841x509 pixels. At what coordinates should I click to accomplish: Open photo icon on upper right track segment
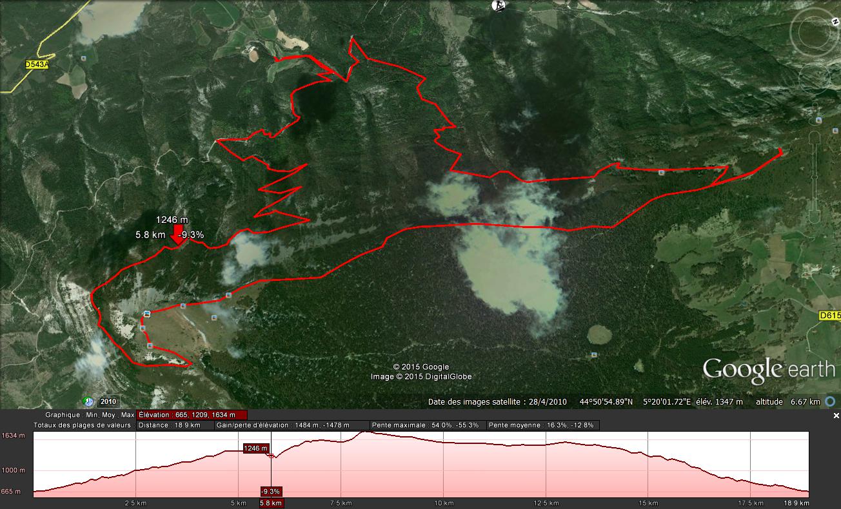tap(662, 172)
